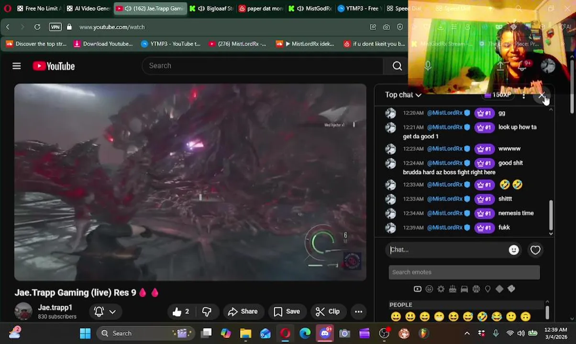Select activities basketball emoji category
This screenshot has height=344, width=576.
tap(476, 289)
